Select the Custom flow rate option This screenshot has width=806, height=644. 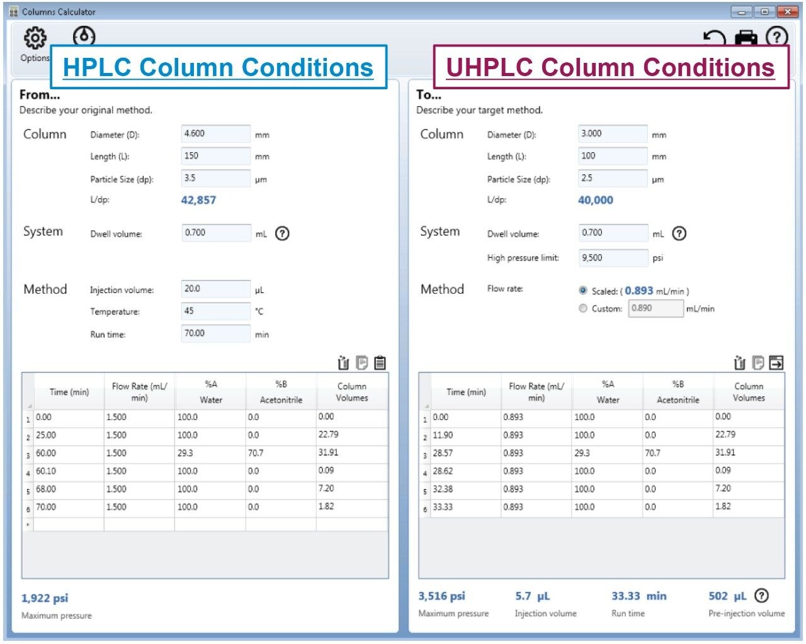[x=583, y=308]
